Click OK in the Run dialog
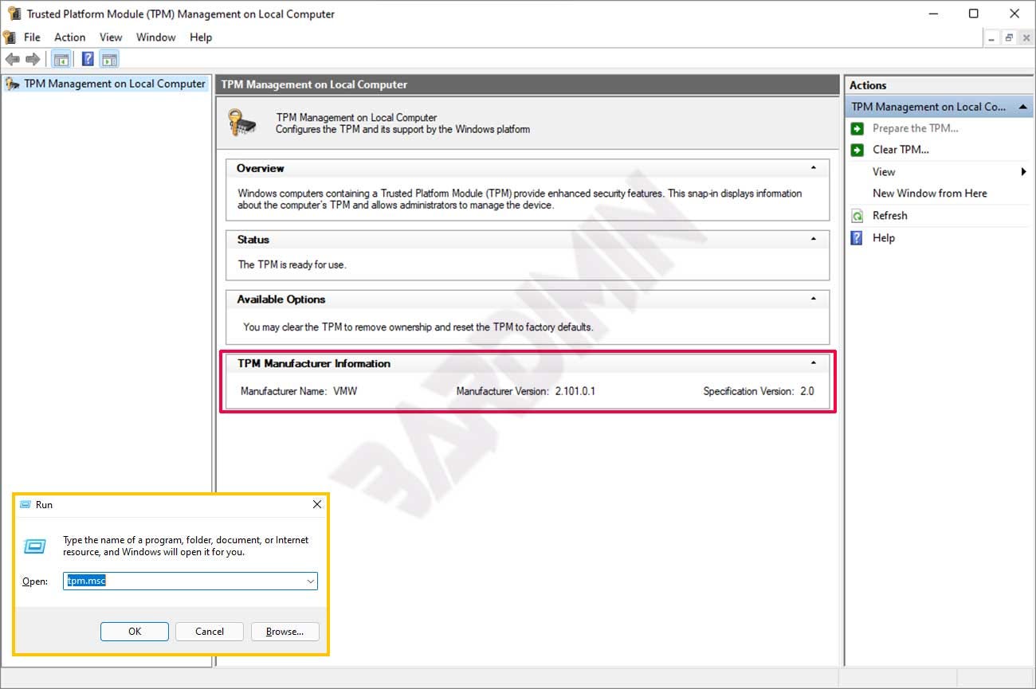Screen dimensions: 1036x689 [x=134, y=631]
